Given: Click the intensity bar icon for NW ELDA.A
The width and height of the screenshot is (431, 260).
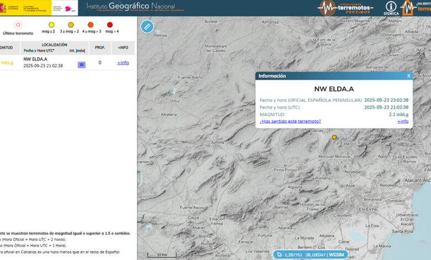Looking at the screenshot, I should point(81,65).
